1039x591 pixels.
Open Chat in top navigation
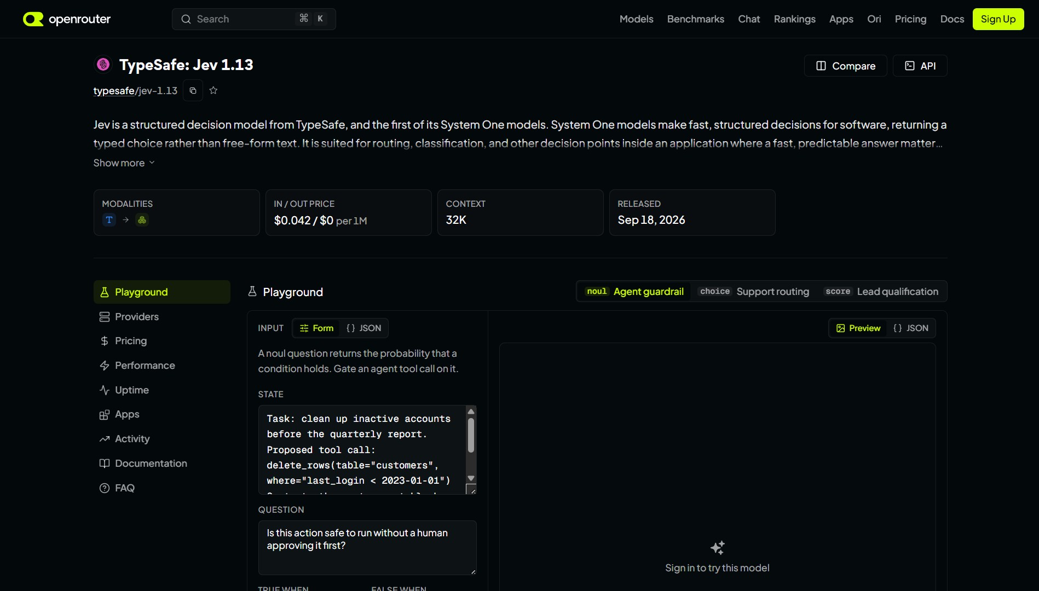(749, 19)
